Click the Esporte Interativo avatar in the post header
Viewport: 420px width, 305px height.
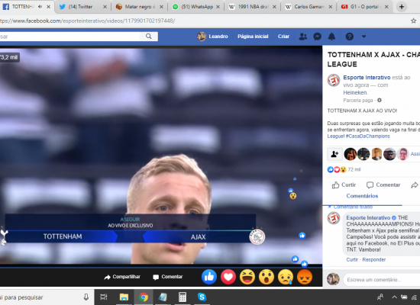pos(334,80)
